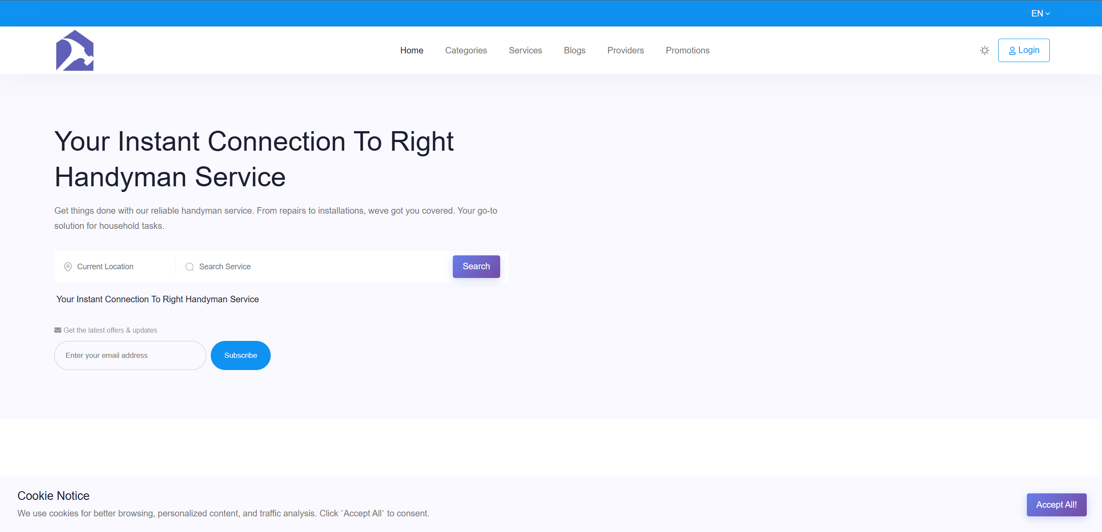Open the Categories menu item
This screenshot has height=532, width=1102.
tap(466, 50)
